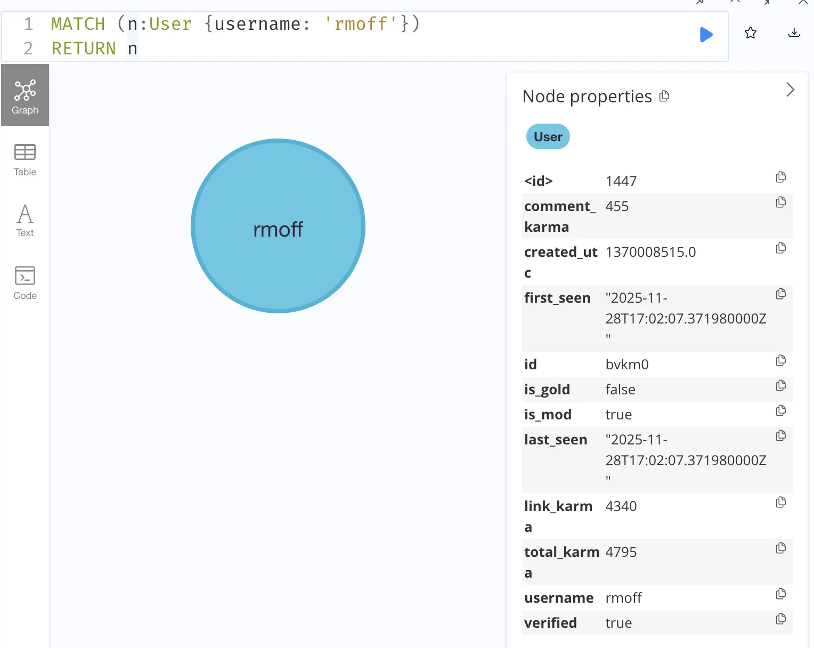Copy the created_utc property value
Screen dimensions: 814x648
[781, 248]
